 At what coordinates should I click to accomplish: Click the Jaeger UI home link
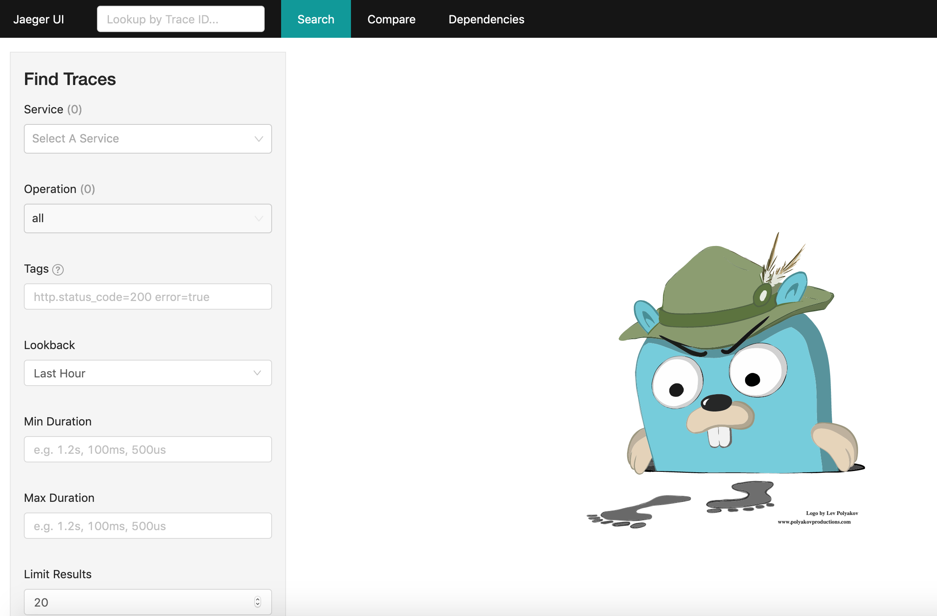pyautogui.click(x=39, y=19)
